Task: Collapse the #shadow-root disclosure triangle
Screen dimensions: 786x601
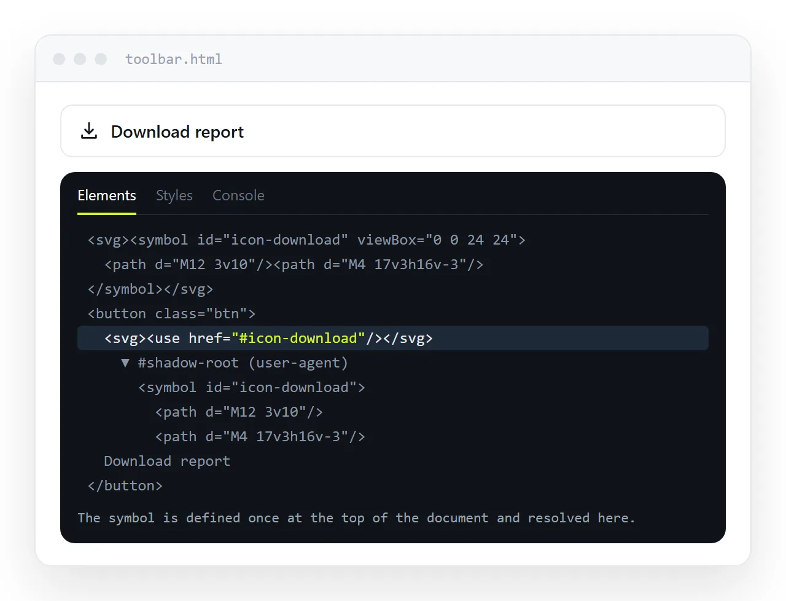Action: click(125, 363)
